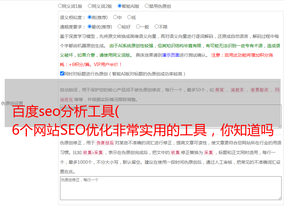
Task: Click resize handle of 自动锁词 text area
Action: (x=279, y=126)
